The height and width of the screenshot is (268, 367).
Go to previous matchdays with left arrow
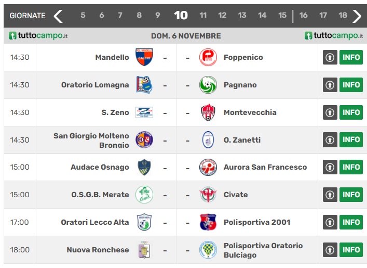pyautogui.click(x=58, y=16)
